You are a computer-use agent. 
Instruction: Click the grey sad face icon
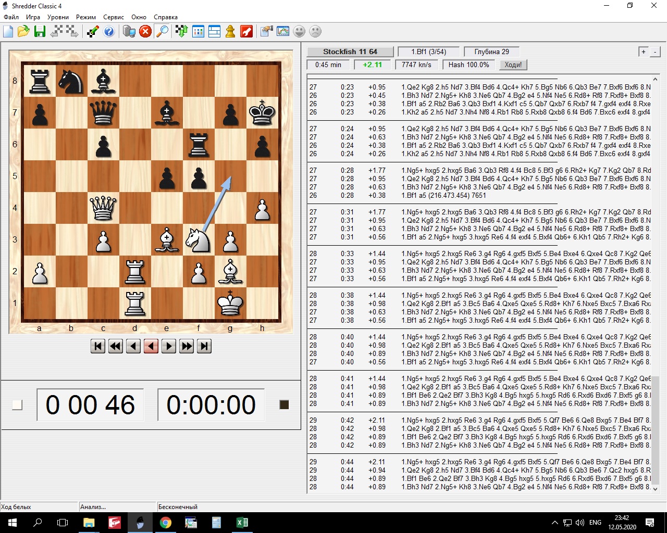coord(315,31)
